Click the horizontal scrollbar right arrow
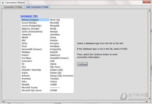This screenshot has height=104, width=152. click(146, 102)
